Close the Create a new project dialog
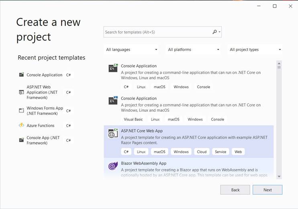298x209 pixels. click(x=291, y=6)
